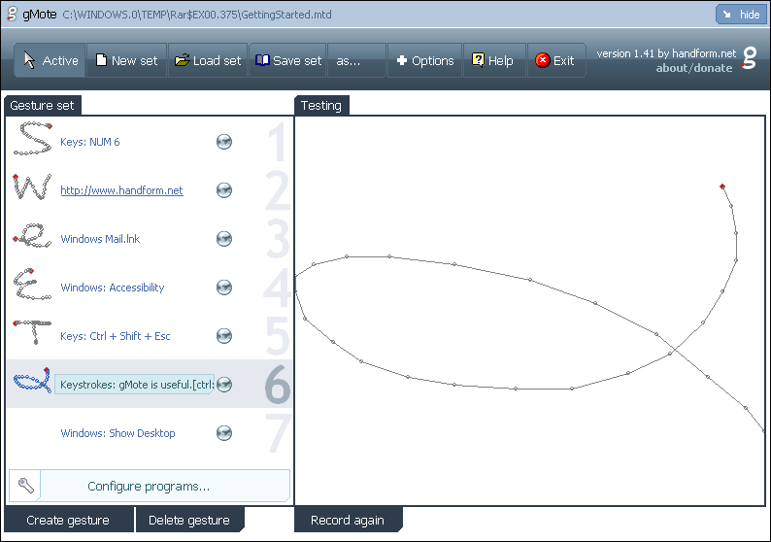Click the red start point of tested gesture
The height and width of the screenshot is (542, 771).
(x=722, y=186)
